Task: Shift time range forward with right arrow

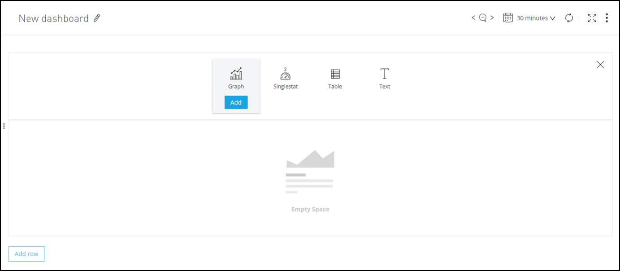Action: (x=492, y=18)
